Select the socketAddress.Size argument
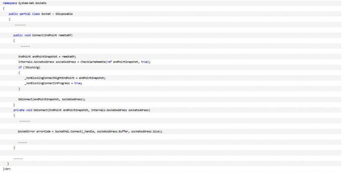The width and height of the screenshot is (344, 172). click(x=146, y=132)
